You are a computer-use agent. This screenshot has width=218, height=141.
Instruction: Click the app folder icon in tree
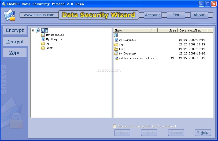pos(43,44)
